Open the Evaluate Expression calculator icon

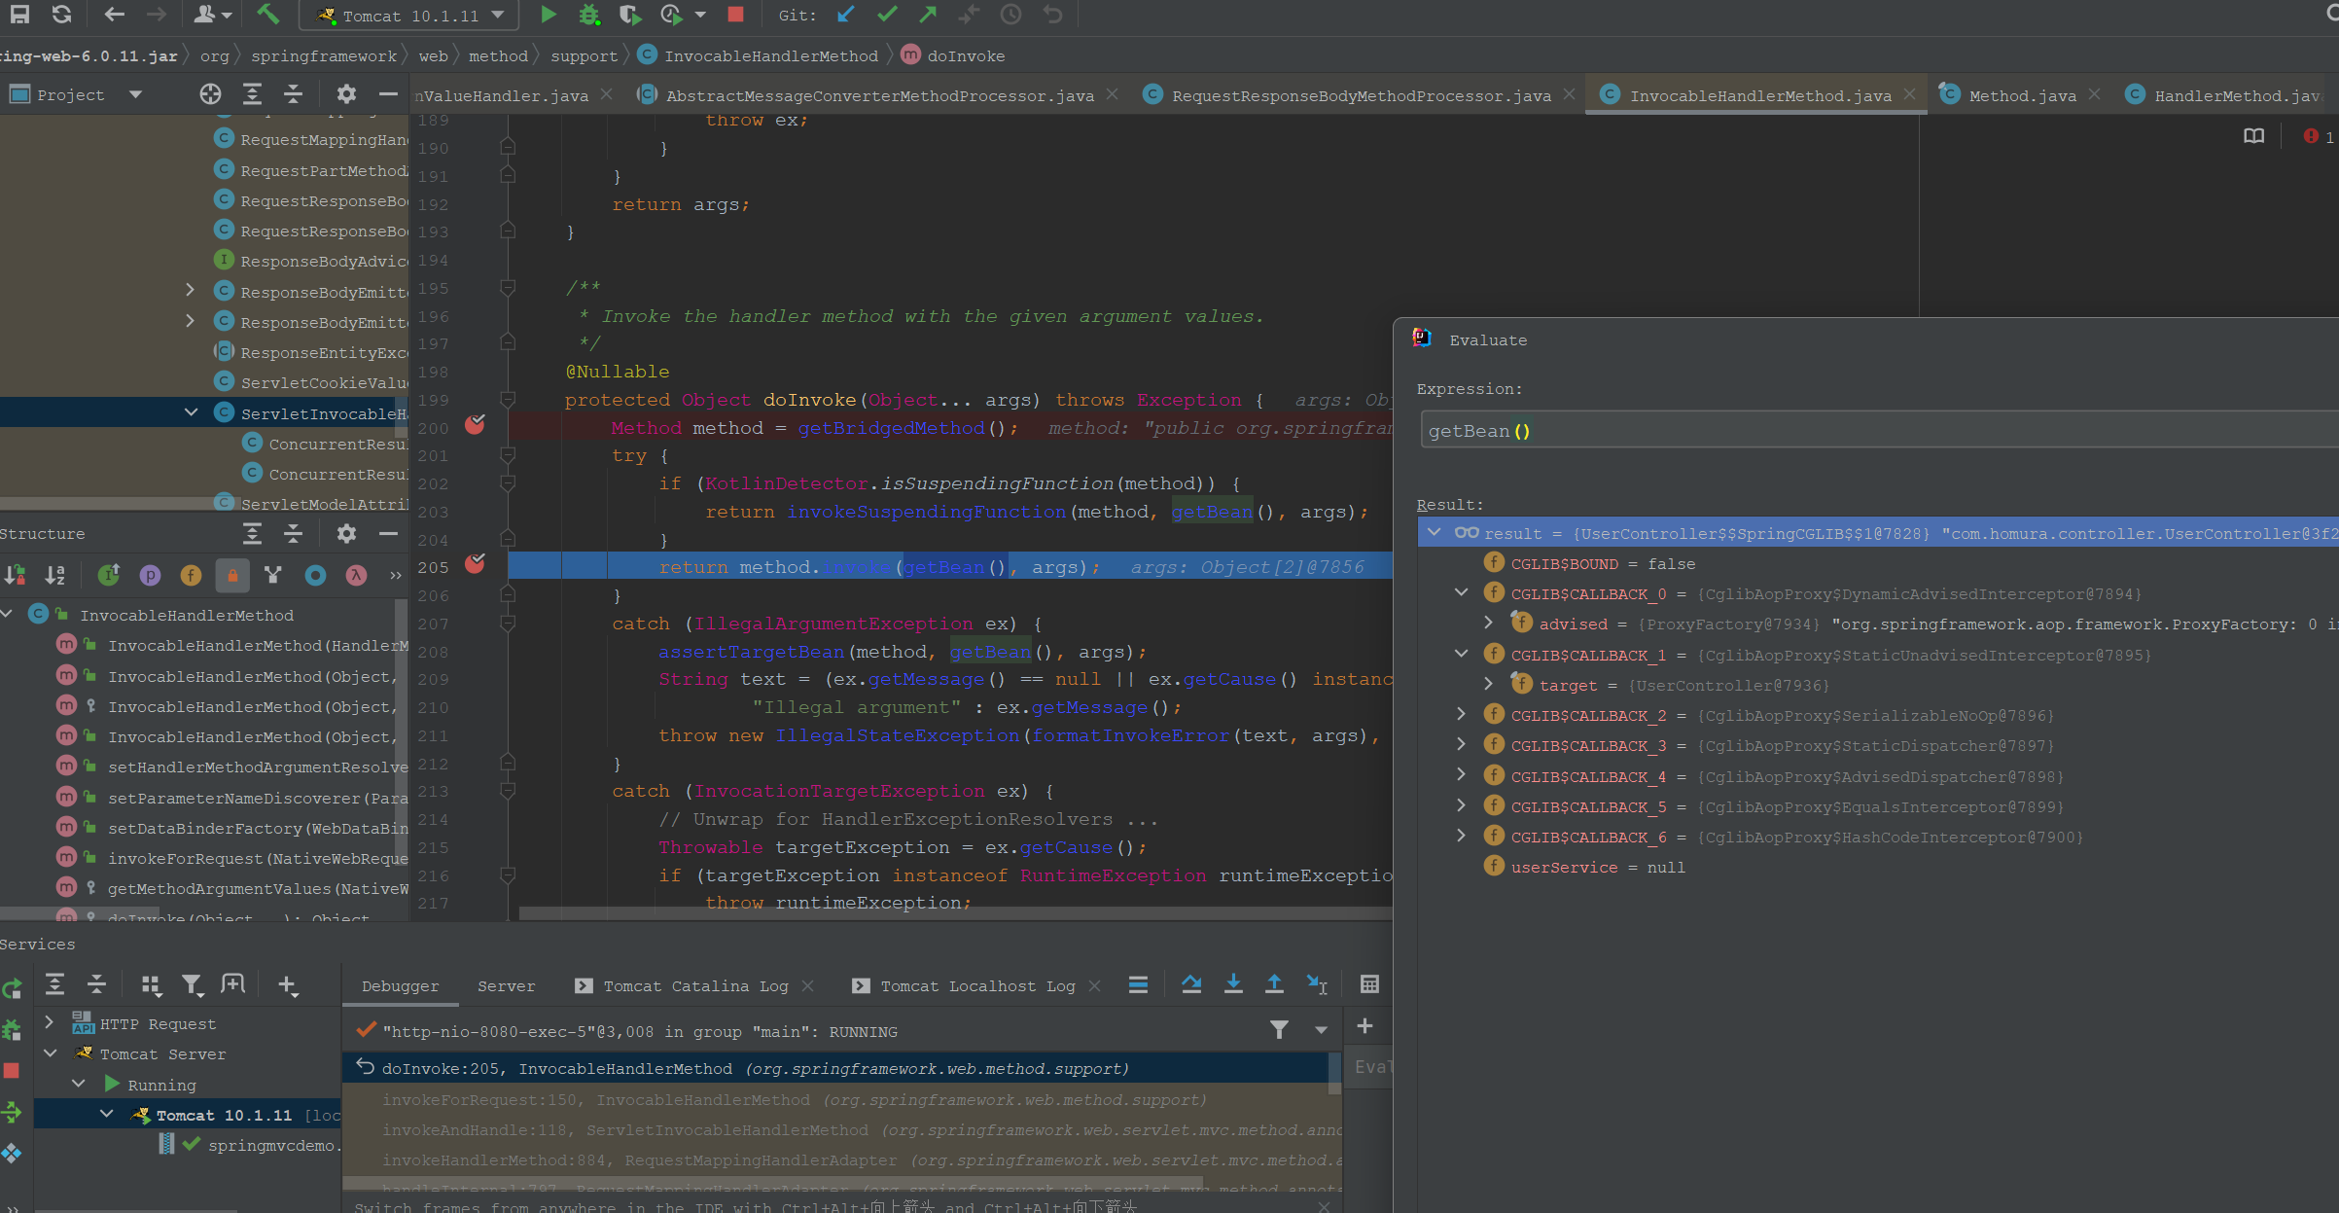pos(1369,984)
